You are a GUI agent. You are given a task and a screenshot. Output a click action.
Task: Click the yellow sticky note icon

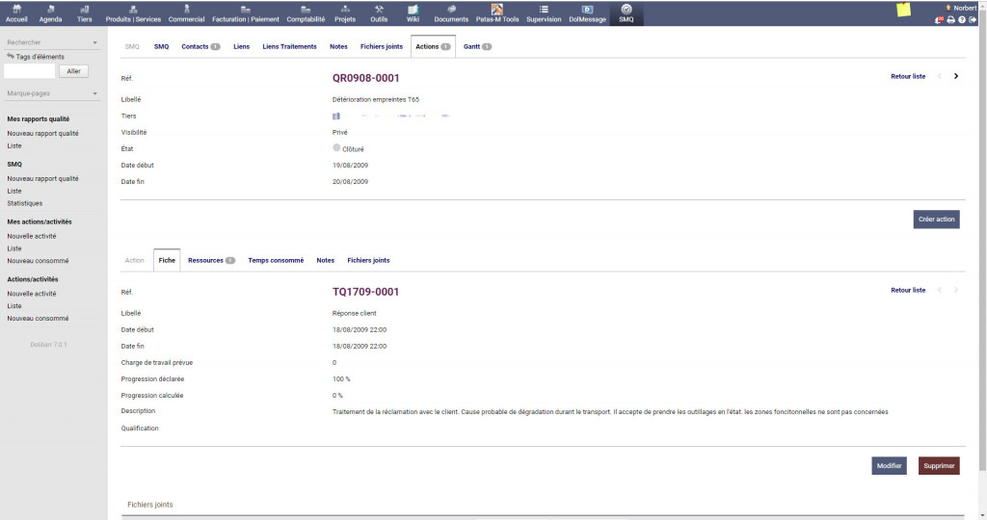coord(904,10)
